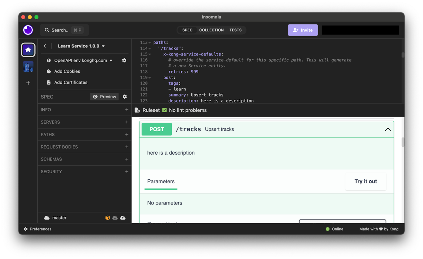Open the Add Cookies cookie icon
The width and height of the screenshot is (423, 259).
[x=49, y=71]
